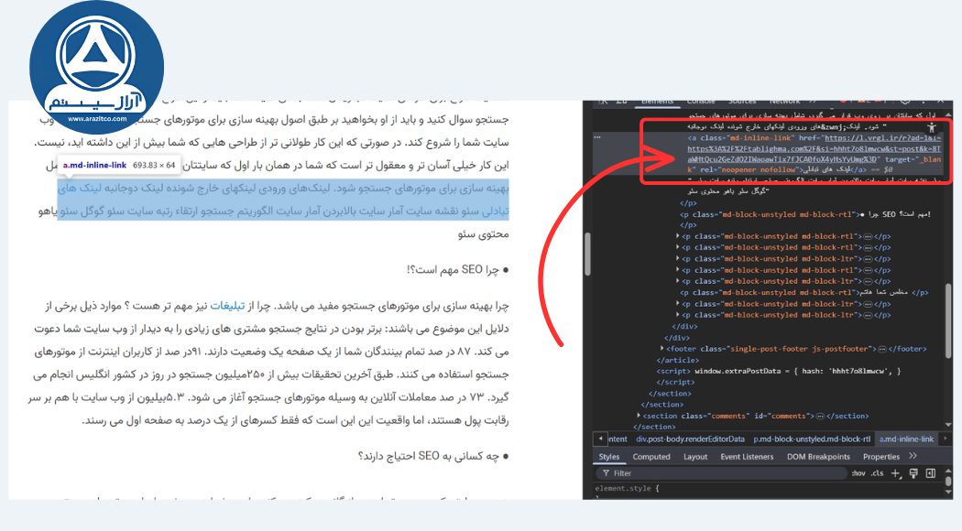The image size is (962, 531).
Task: Click the funnel icon in the Styles filter bar
Action: 606,472
